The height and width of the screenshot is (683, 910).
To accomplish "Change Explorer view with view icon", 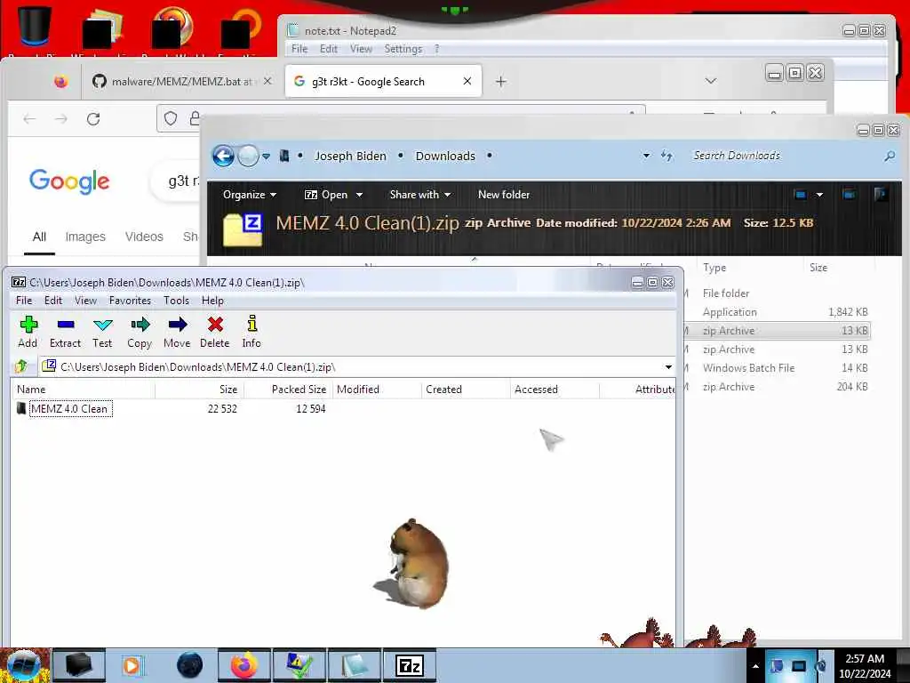I will [801, 195].
